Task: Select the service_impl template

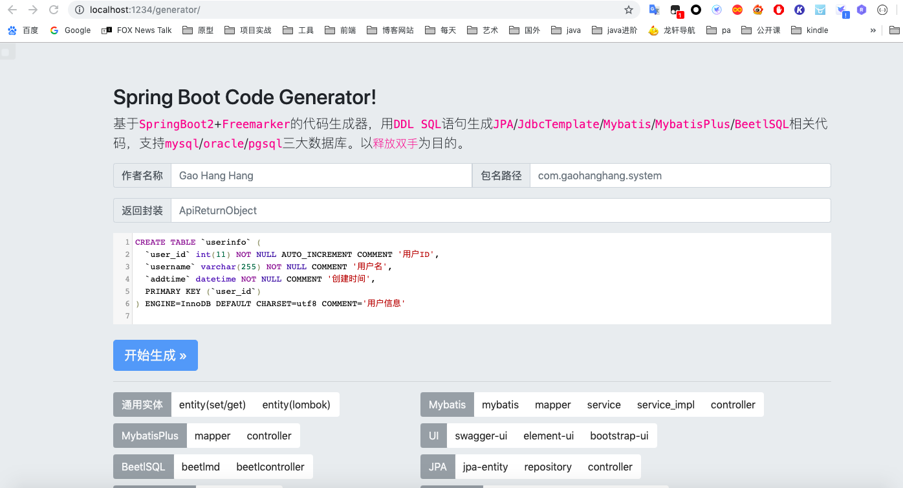Action: coord(666,405)
